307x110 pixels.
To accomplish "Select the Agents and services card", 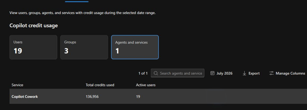I will (135, 47).
